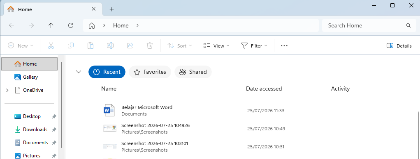
Task: Open Pictures from the sidebar
Action: pos(32,156)
